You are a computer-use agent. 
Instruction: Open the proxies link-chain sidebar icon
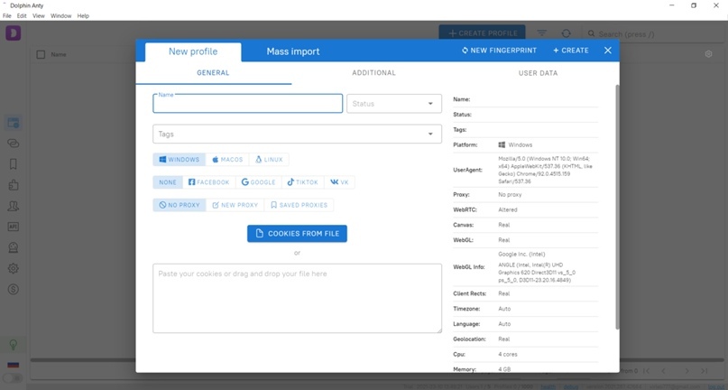(x=13, y=144)
